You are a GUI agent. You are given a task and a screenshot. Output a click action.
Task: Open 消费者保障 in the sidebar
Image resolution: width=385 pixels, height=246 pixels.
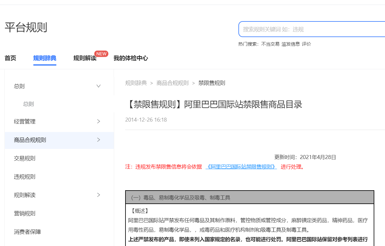point(28,232)
